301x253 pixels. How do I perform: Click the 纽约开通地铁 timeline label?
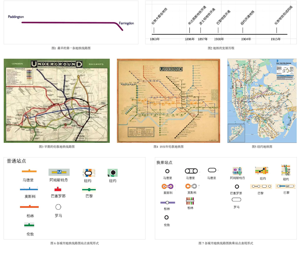[x=248, y=17]
